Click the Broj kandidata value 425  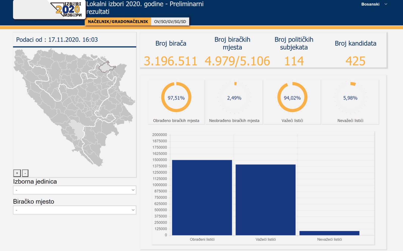coord(355,61)
